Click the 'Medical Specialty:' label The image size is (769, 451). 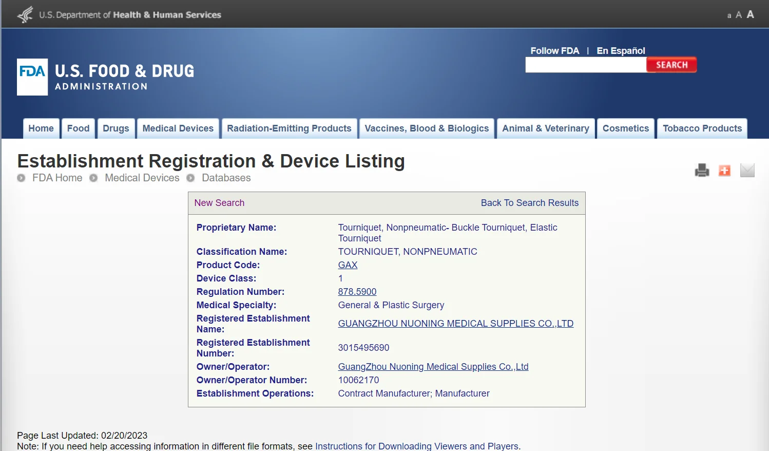pyautogui.click(x=236, y=305)
